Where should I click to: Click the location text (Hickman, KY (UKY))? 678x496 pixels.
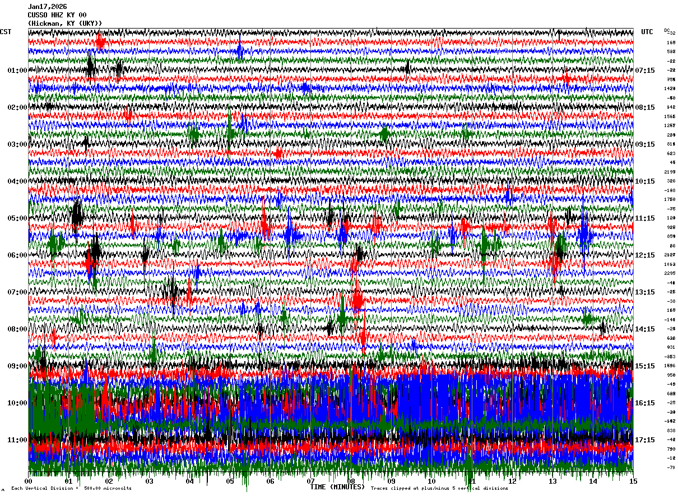65,24
